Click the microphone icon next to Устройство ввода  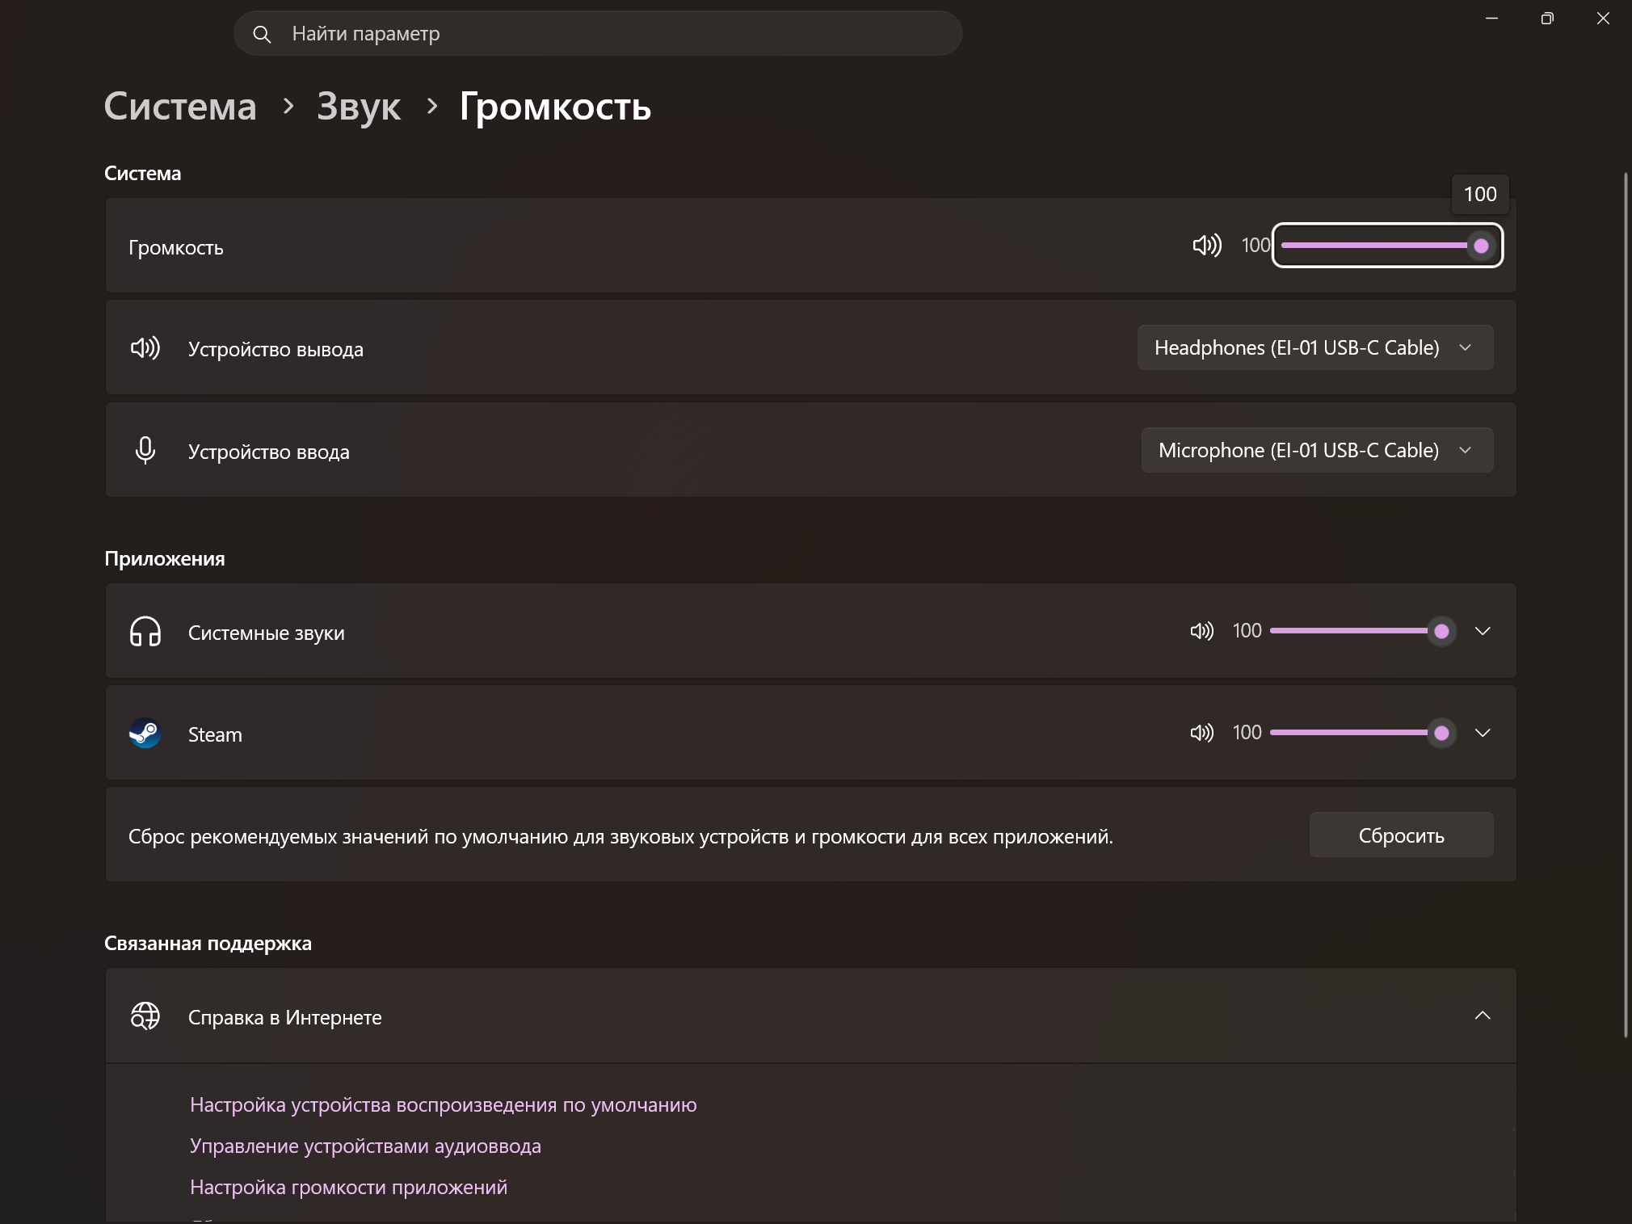[x=145, y=450]
